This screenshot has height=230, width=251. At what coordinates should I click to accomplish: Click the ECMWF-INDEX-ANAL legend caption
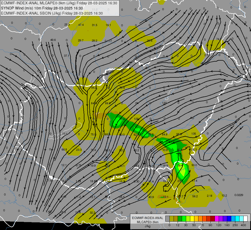(x=147, y=218)
